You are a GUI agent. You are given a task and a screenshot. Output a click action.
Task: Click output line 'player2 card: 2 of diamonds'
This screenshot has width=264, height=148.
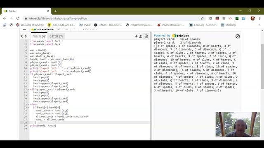pos(178,43)
